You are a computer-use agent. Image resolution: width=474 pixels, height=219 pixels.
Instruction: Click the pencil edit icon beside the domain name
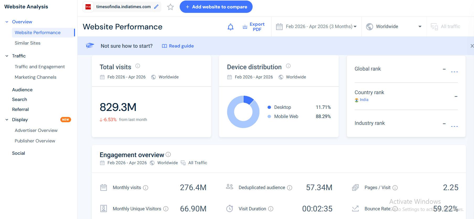[x=156, y=7]
